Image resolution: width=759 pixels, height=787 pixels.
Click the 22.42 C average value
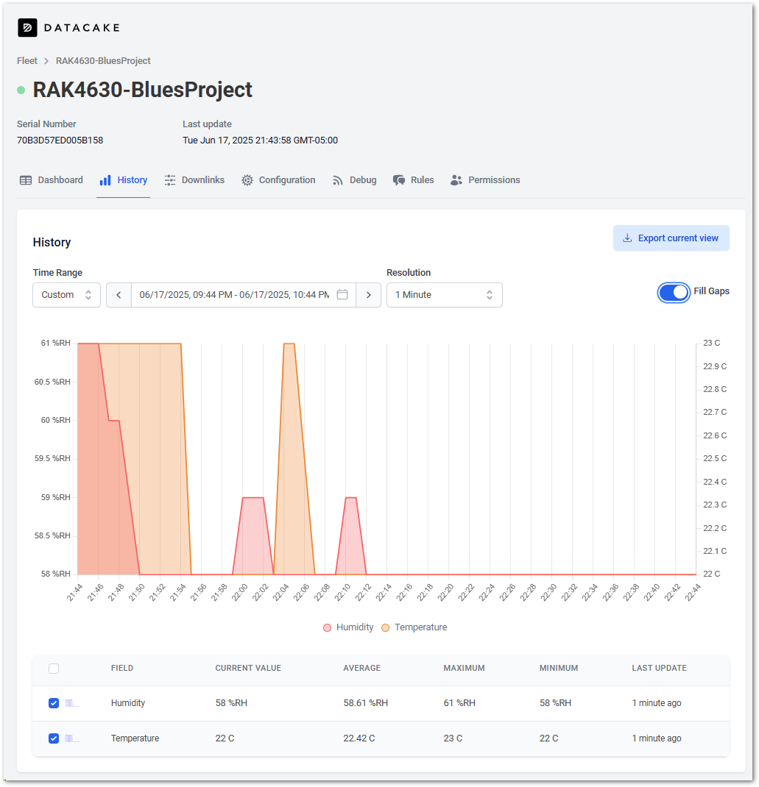pos(359,738)
